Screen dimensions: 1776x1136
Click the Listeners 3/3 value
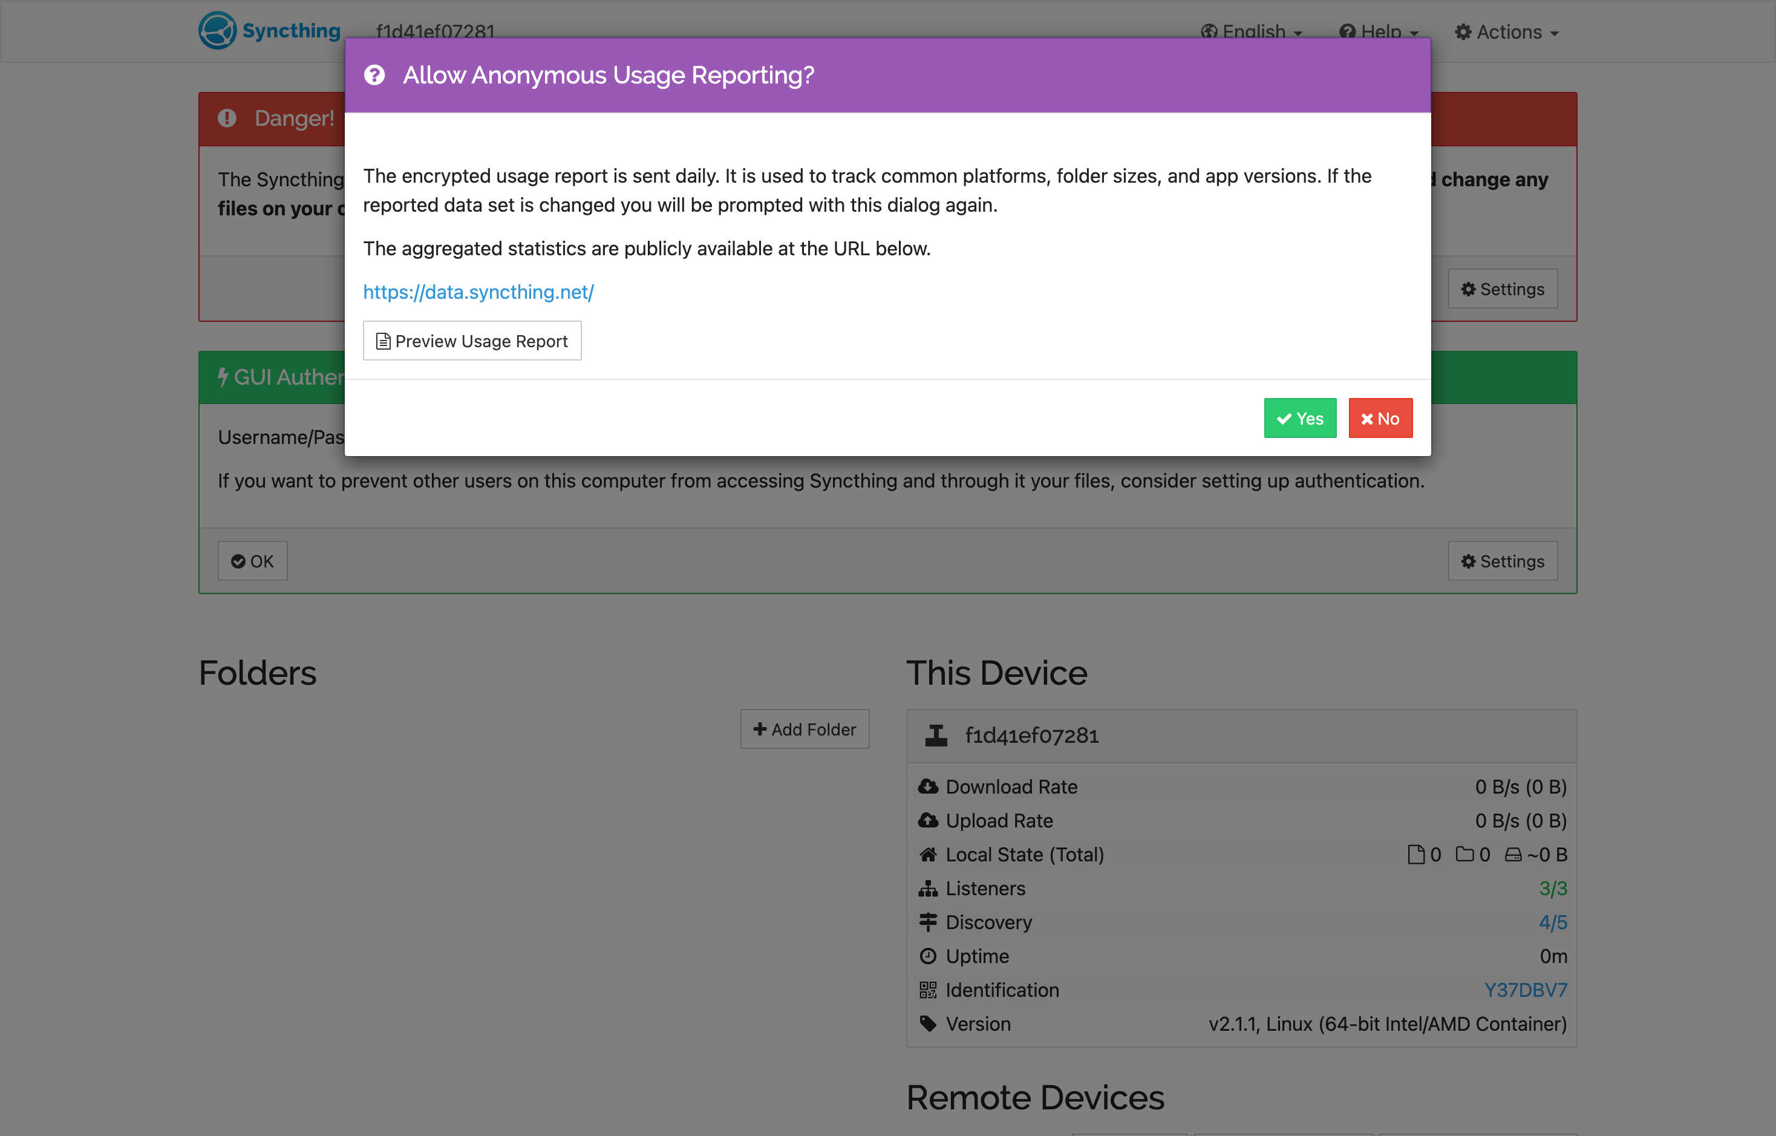pyautogui.click(x=1553, y=889)
